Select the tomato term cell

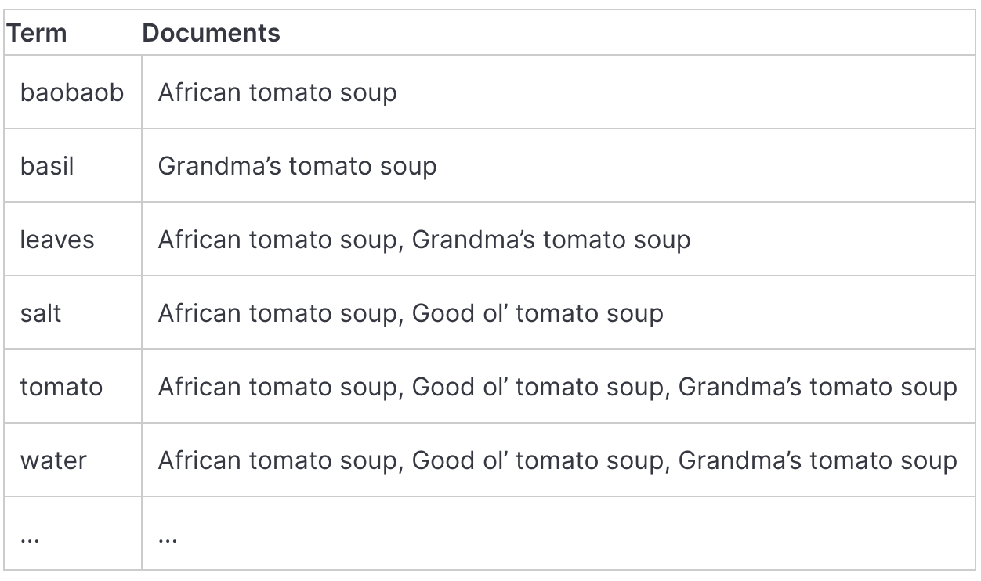[x=61, y=387]
